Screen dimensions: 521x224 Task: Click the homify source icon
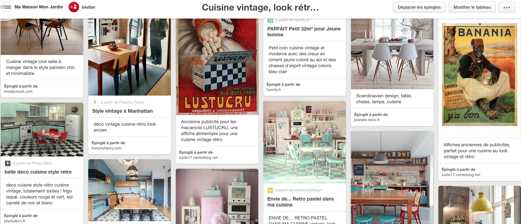coord(270,20)
